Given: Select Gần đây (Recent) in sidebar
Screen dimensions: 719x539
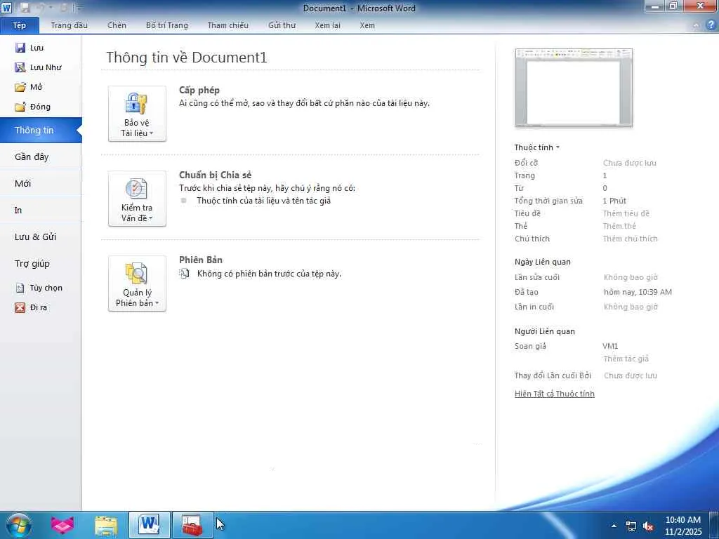Looking at the screenshot, I should click(x=41, y=157).
